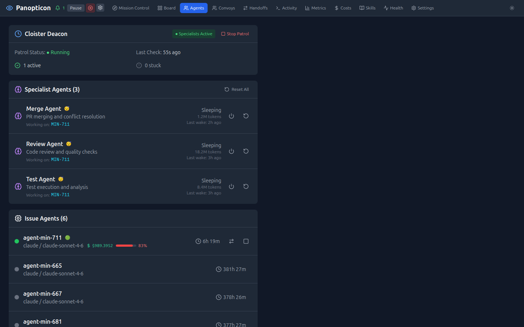Toggle power for the Merge Agent
The width and height of the screenshot is (524, 327).
click(x=231, y=116)
